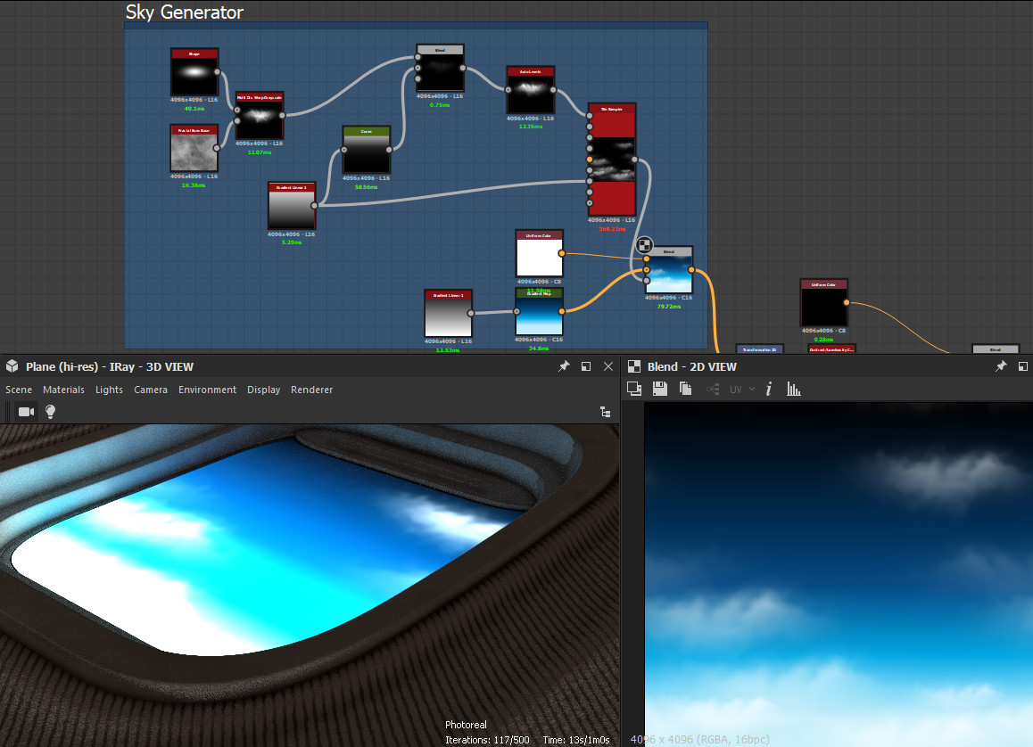
Task: Toggle the background display in the 2D view
Action: point(634,389)
